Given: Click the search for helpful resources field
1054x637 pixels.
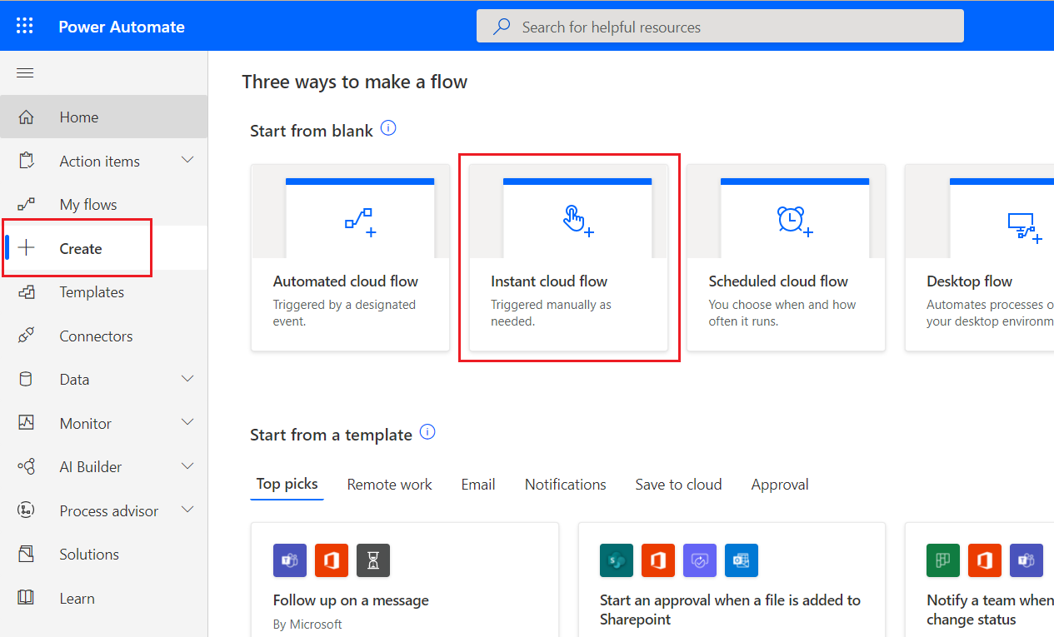Looking at the screenshot, I should (x=719, y=26).
